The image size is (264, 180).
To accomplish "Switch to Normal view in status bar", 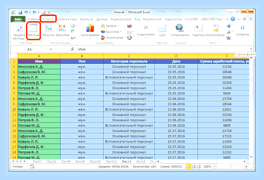I will pyautogui.click(x=189, y=166).
